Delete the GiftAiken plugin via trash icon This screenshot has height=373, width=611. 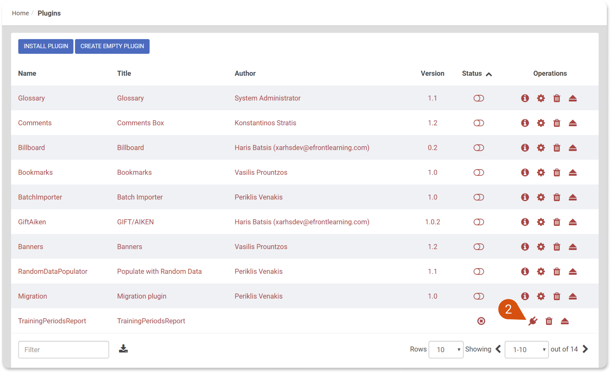pyautogui.click(x=557, y=222)
